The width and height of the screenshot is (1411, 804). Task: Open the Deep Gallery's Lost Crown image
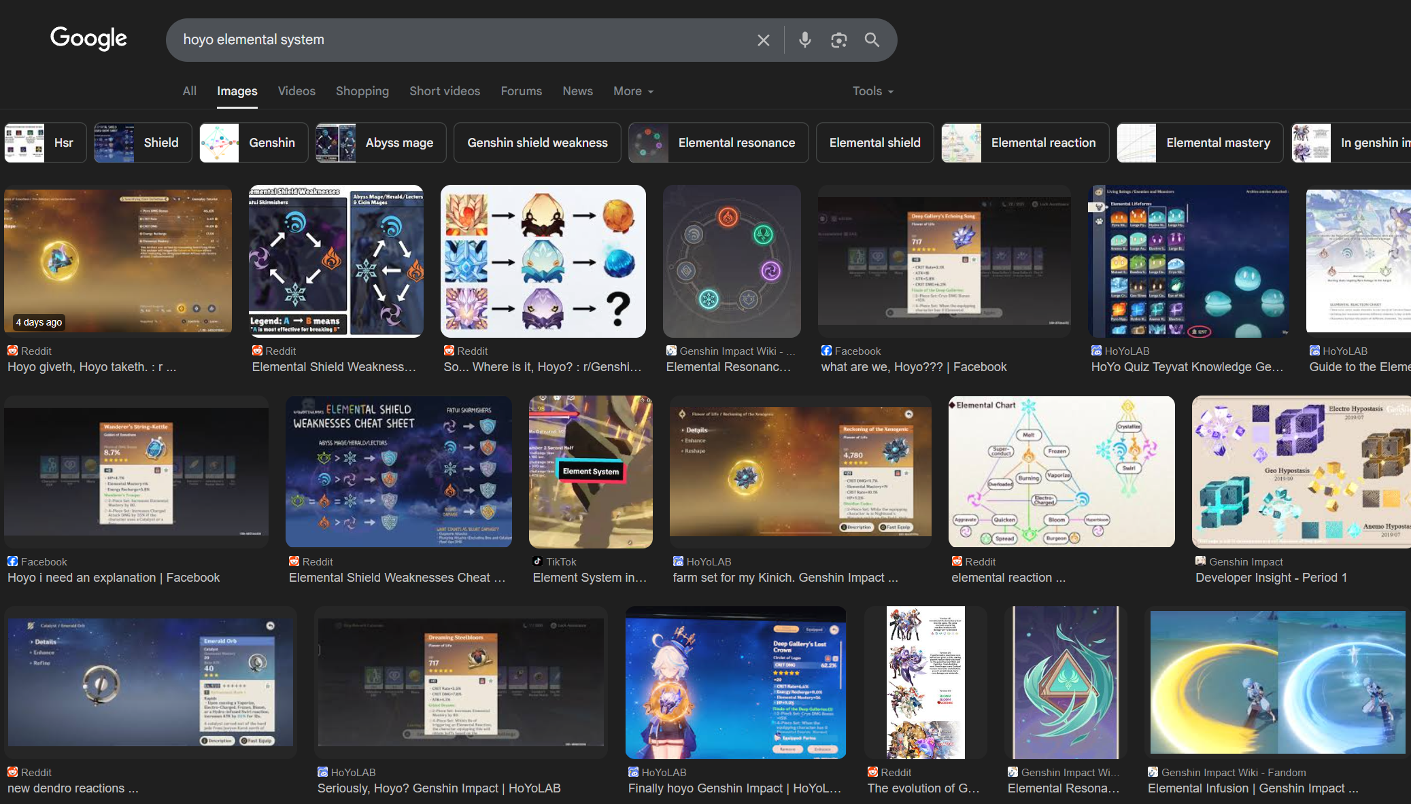pos(736,682)
